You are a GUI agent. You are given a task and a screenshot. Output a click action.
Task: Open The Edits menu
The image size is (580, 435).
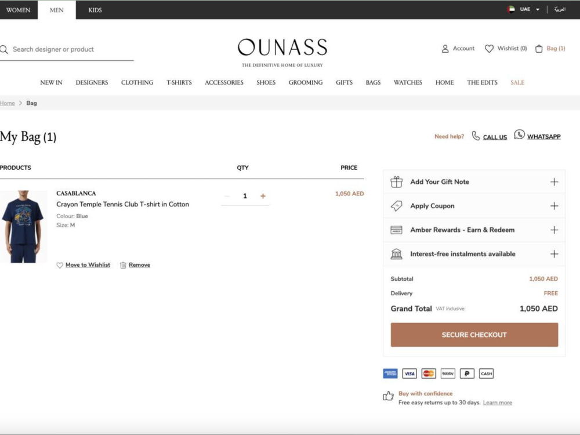[x=483, y=82]
